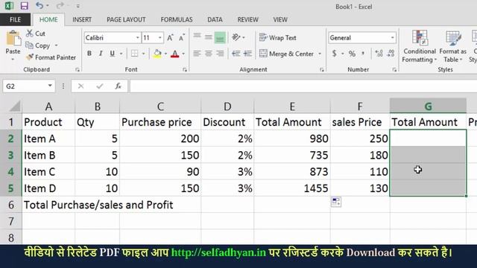Switch to the DATA tab

215,19
